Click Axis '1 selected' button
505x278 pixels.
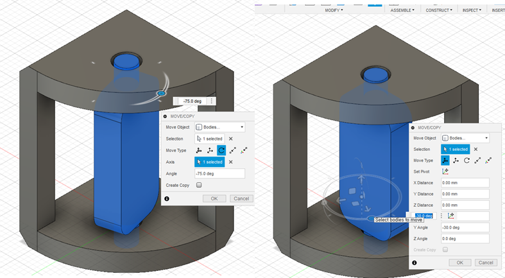[210, 162]
